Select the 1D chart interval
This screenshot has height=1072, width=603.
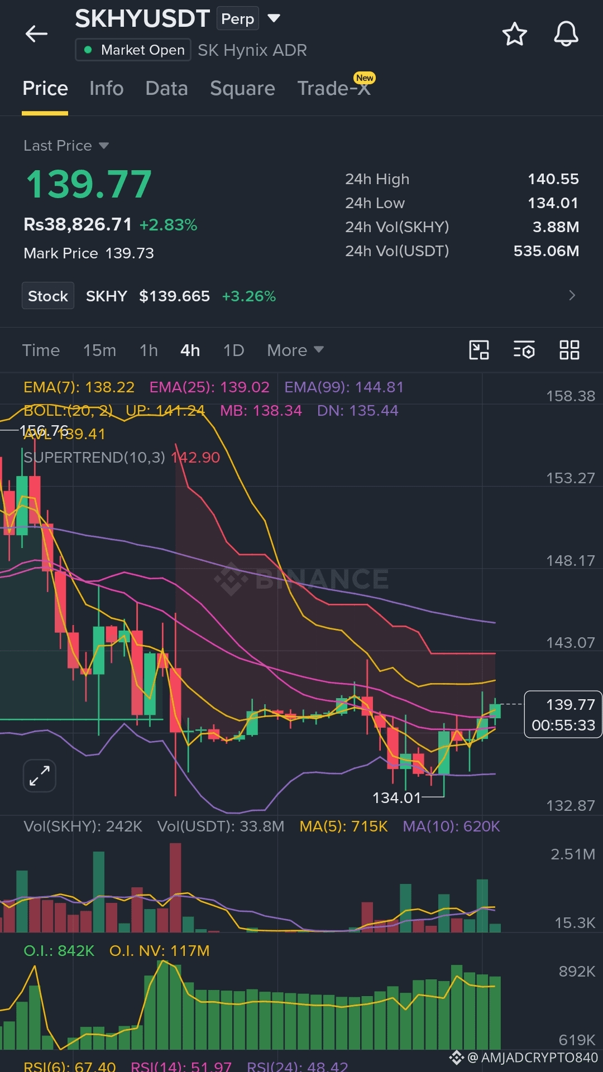coord(233,350)
